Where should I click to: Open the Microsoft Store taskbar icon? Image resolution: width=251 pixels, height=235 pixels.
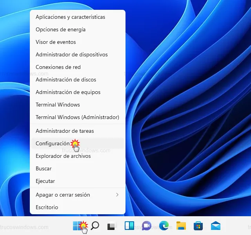point(198,226)
